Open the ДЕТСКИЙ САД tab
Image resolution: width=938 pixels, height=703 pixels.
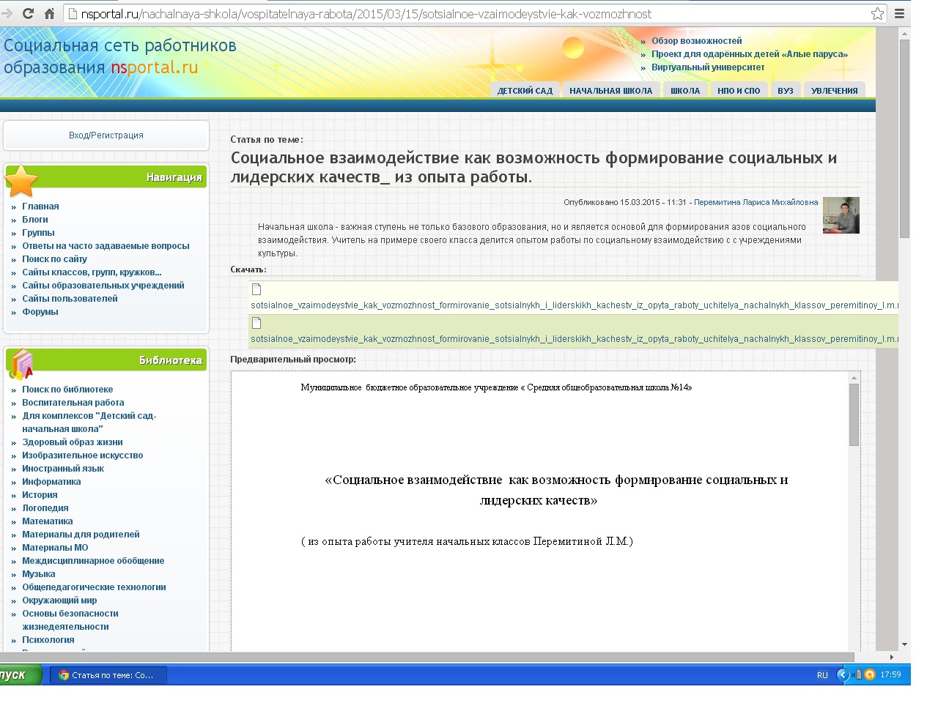[525, 91]
